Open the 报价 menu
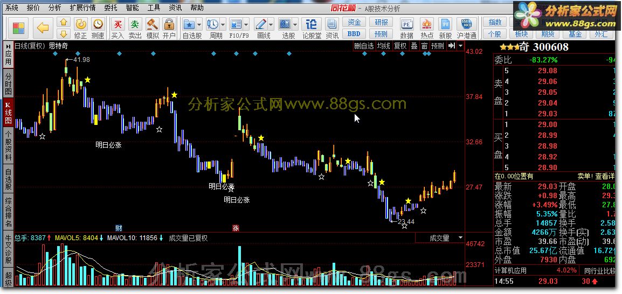622x294 pixels. coord(33,8)
